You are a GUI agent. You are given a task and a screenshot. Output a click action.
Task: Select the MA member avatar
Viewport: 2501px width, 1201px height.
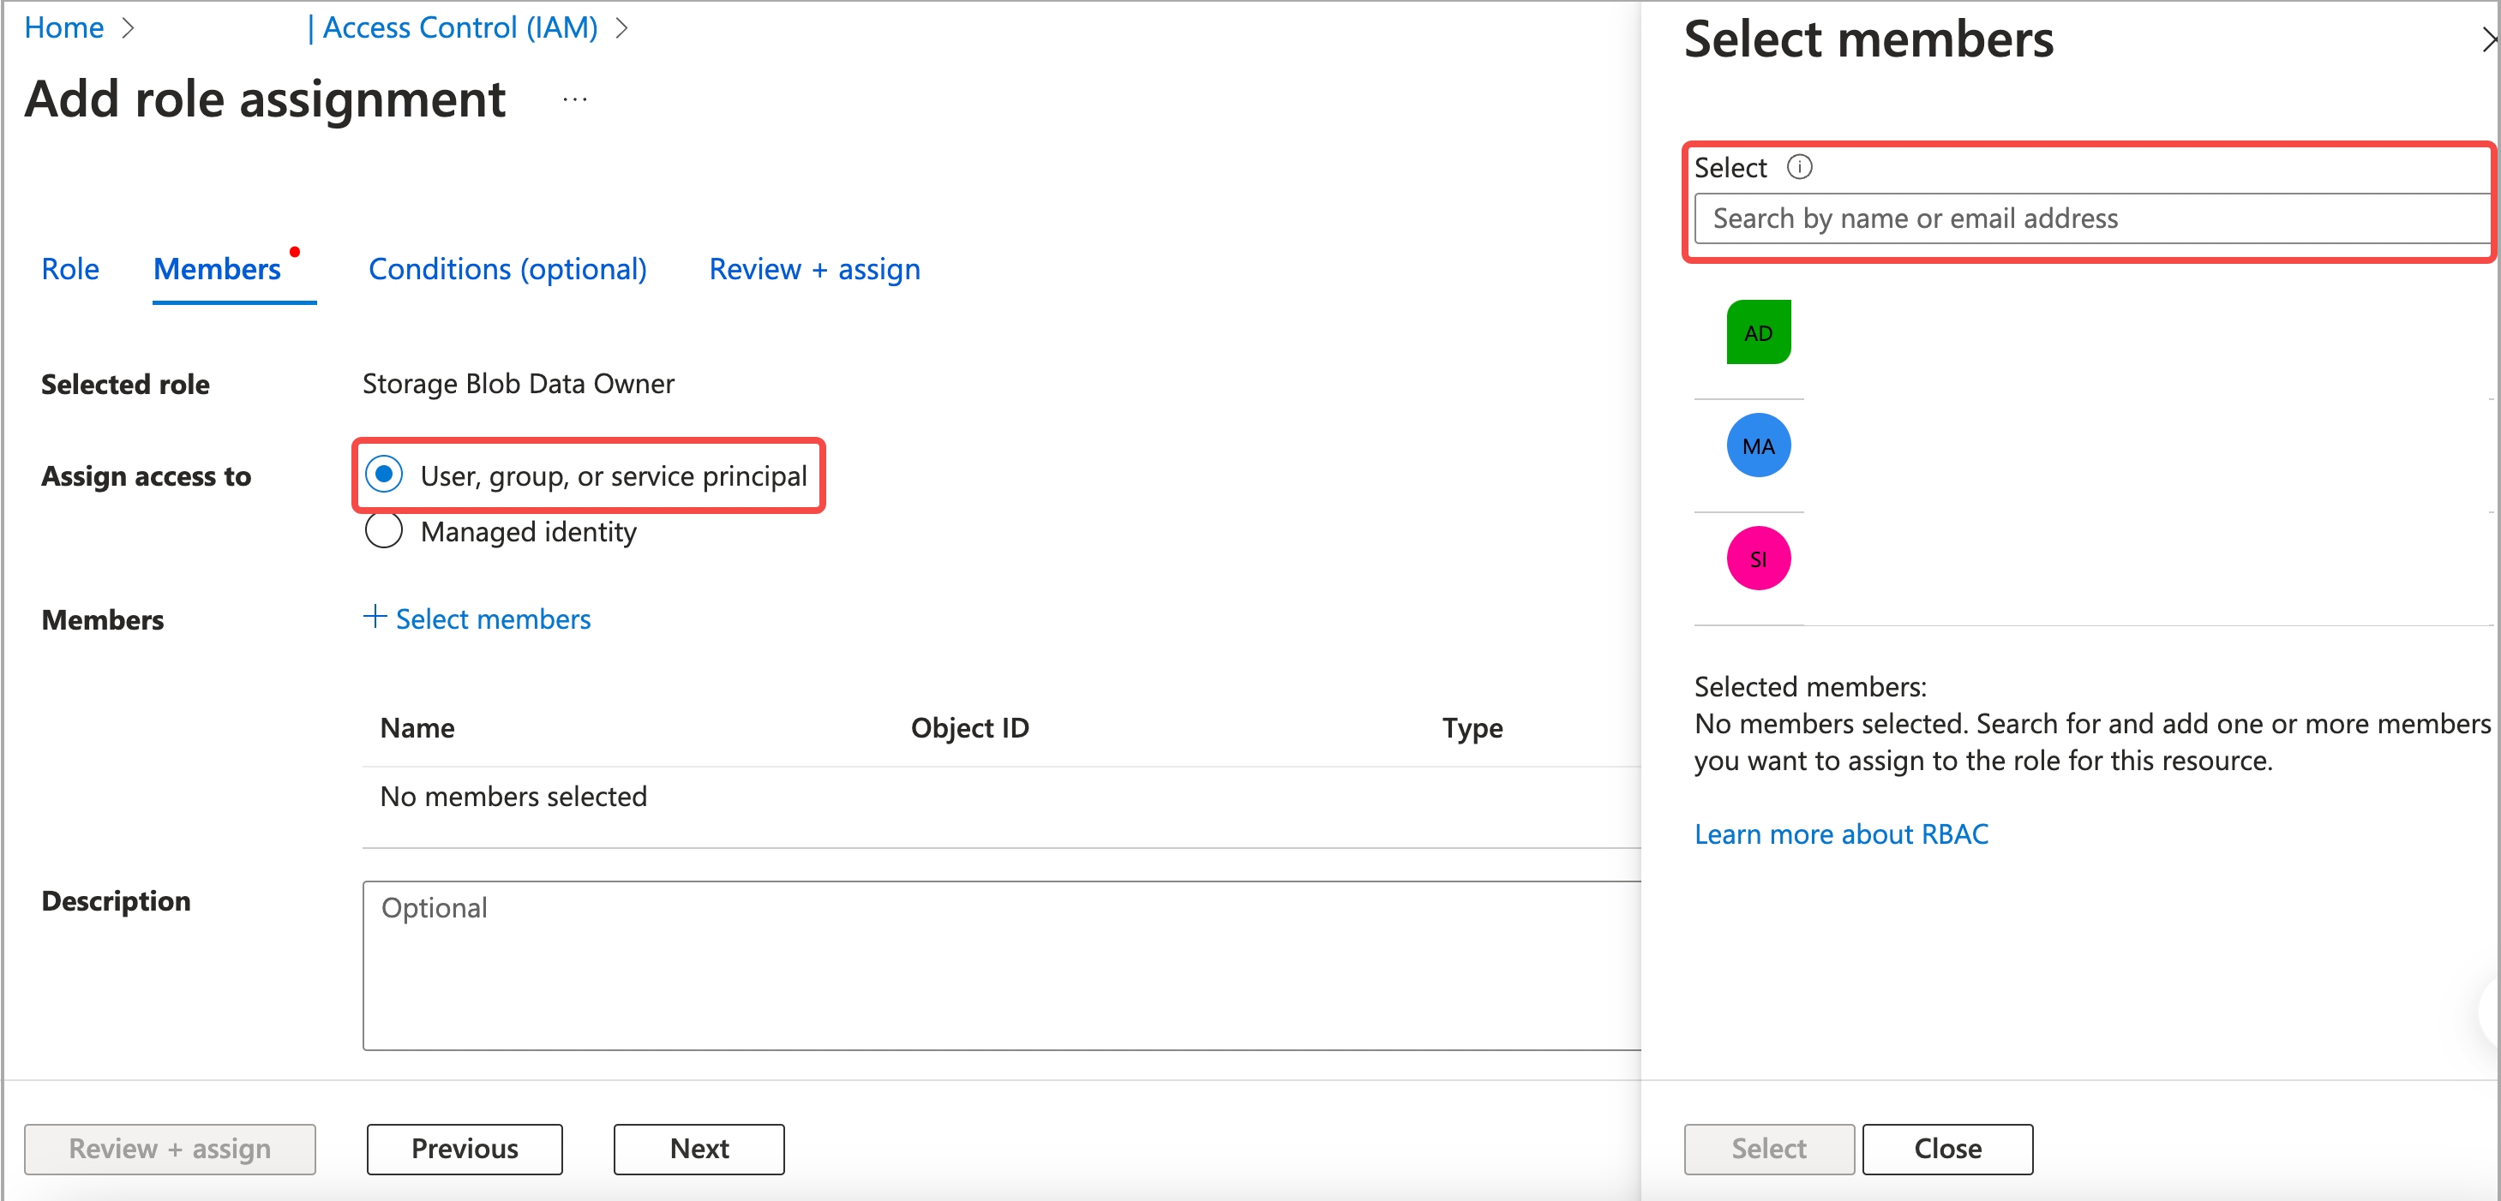(x=1757, y=445)
